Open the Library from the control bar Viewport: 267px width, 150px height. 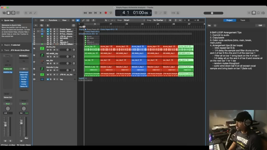4,13
